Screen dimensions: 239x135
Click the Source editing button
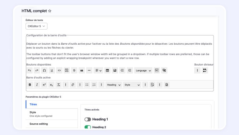coord(152,85)
